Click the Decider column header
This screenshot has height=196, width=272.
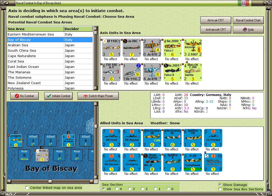pos(78,29)
